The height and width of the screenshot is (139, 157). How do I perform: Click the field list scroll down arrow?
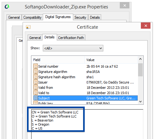click(x=140, y=102)
